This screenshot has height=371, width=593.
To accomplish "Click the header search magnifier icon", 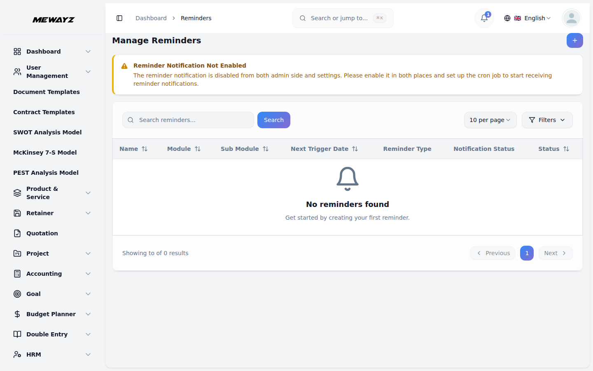I will [303, 18].
